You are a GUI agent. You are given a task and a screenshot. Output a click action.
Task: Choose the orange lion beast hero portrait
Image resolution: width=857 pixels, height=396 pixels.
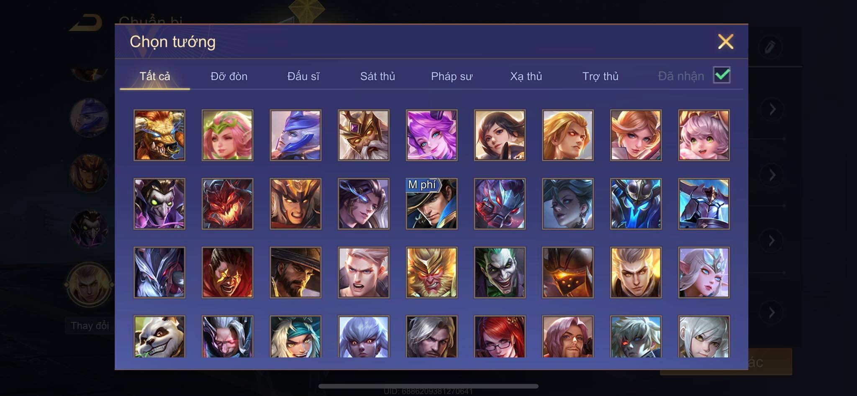159,135
